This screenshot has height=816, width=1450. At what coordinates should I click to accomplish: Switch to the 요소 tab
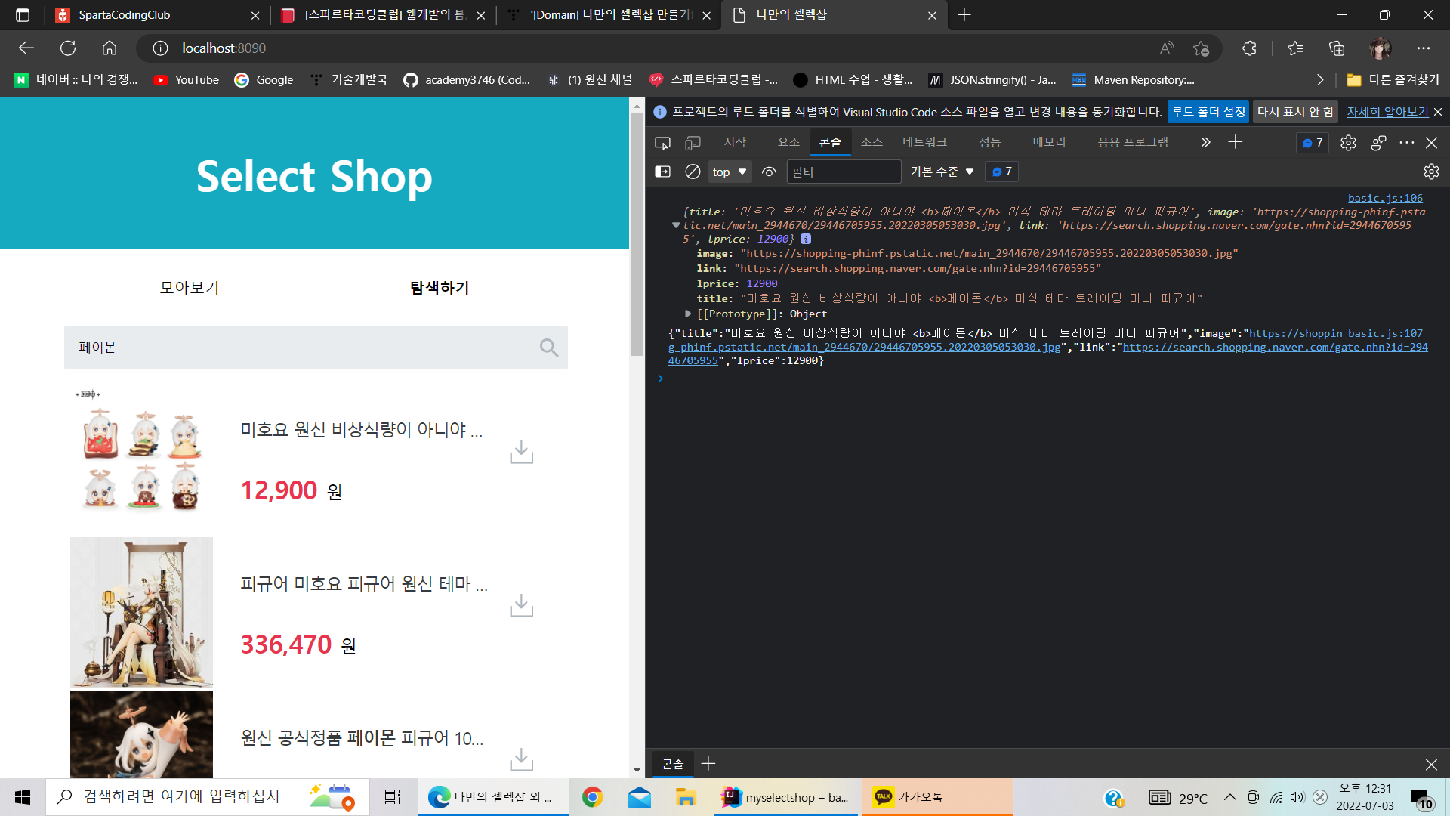click(788, 142)
